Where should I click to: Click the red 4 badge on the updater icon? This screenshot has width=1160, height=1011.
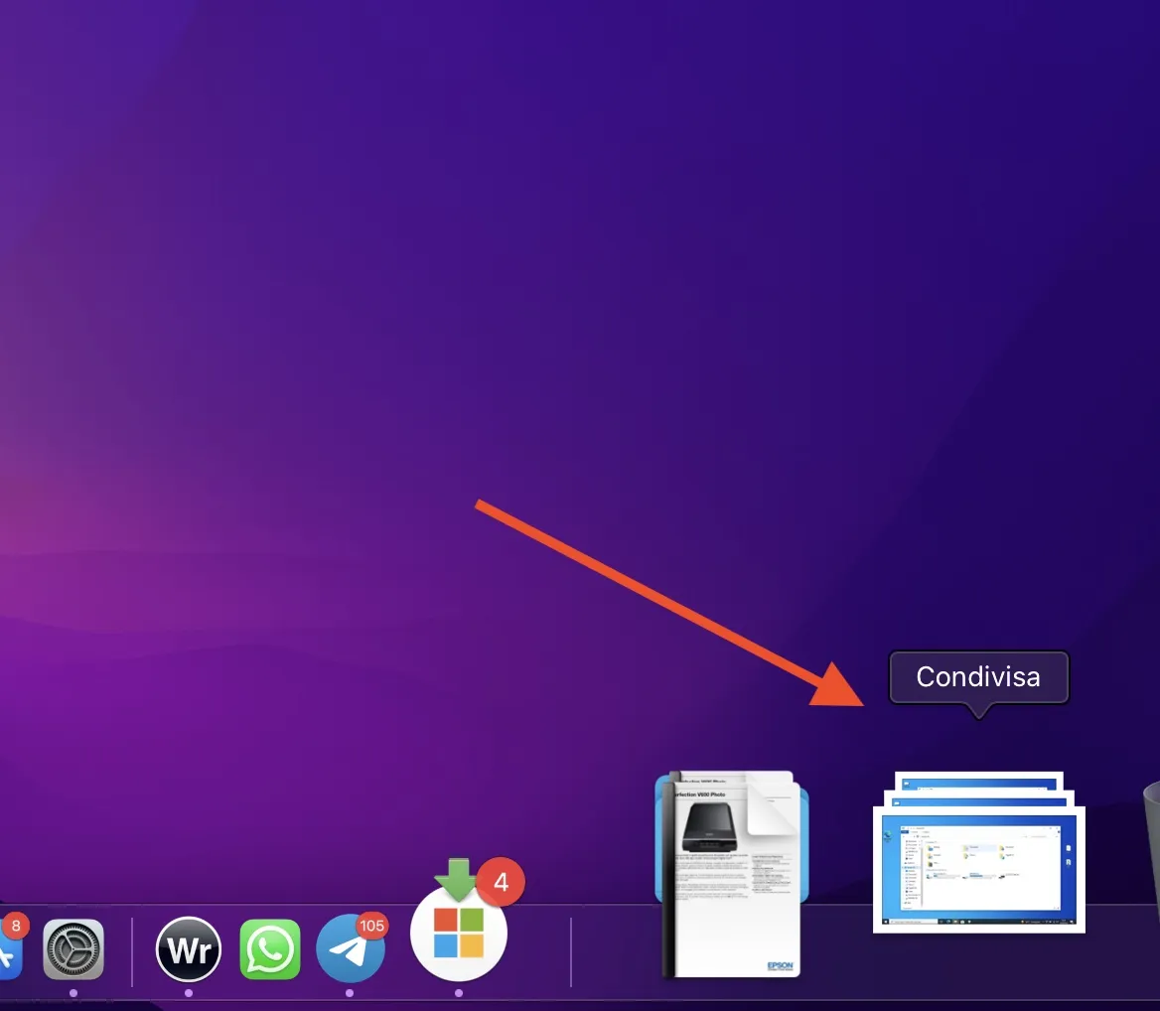point(502,882)
